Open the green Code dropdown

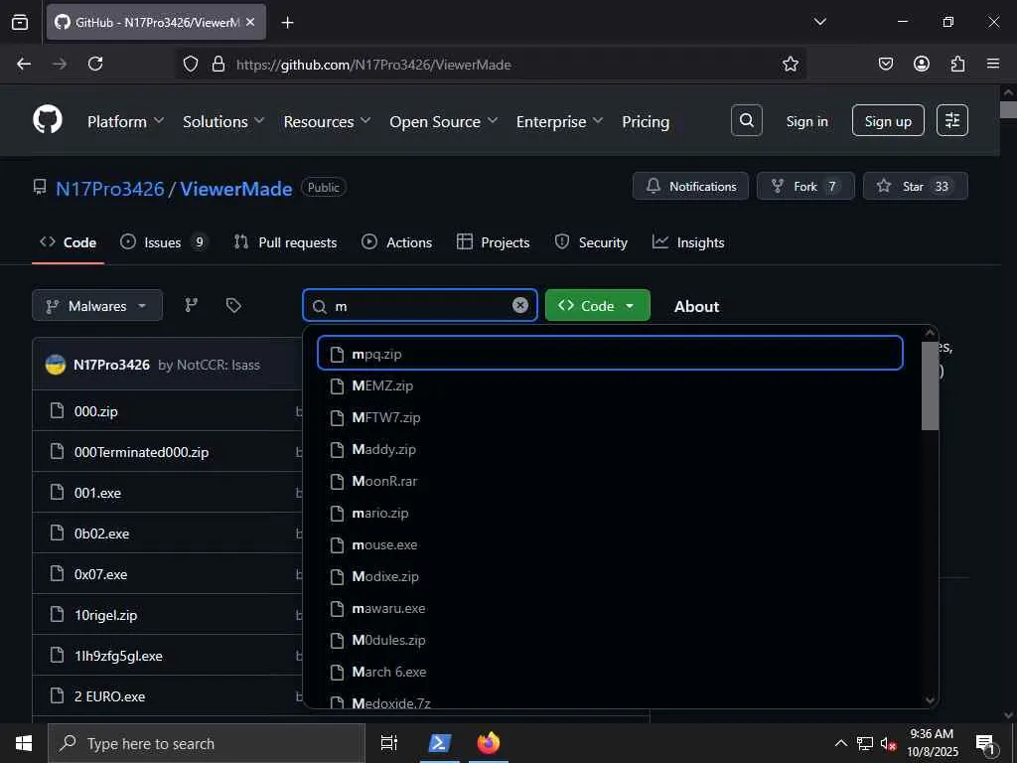[597, 306]
